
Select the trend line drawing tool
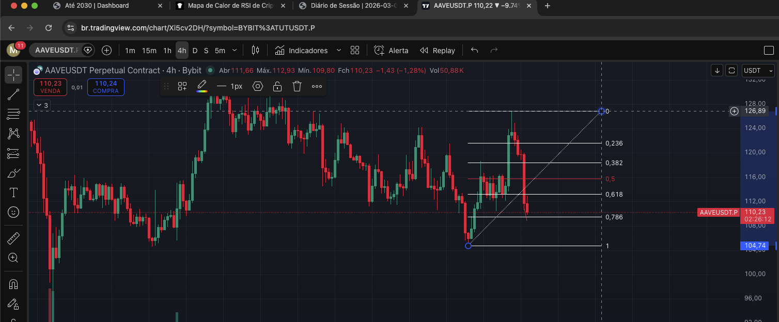13,94
